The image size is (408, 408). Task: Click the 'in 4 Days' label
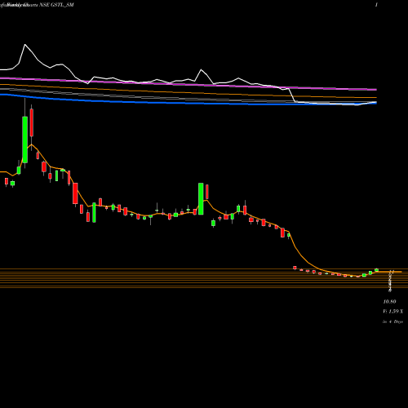pos(392,322)
